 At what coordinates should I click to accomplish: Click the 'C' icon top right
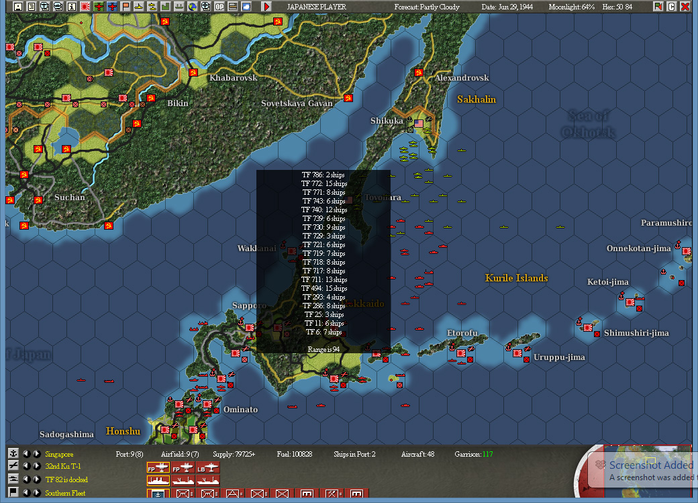(x=671, y=6)
